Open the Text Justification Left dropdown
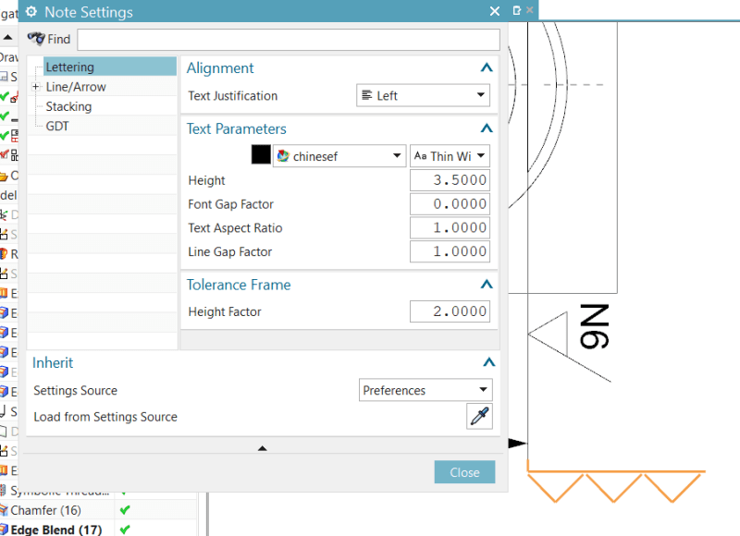The image size is (740, 536). [423, 95]
